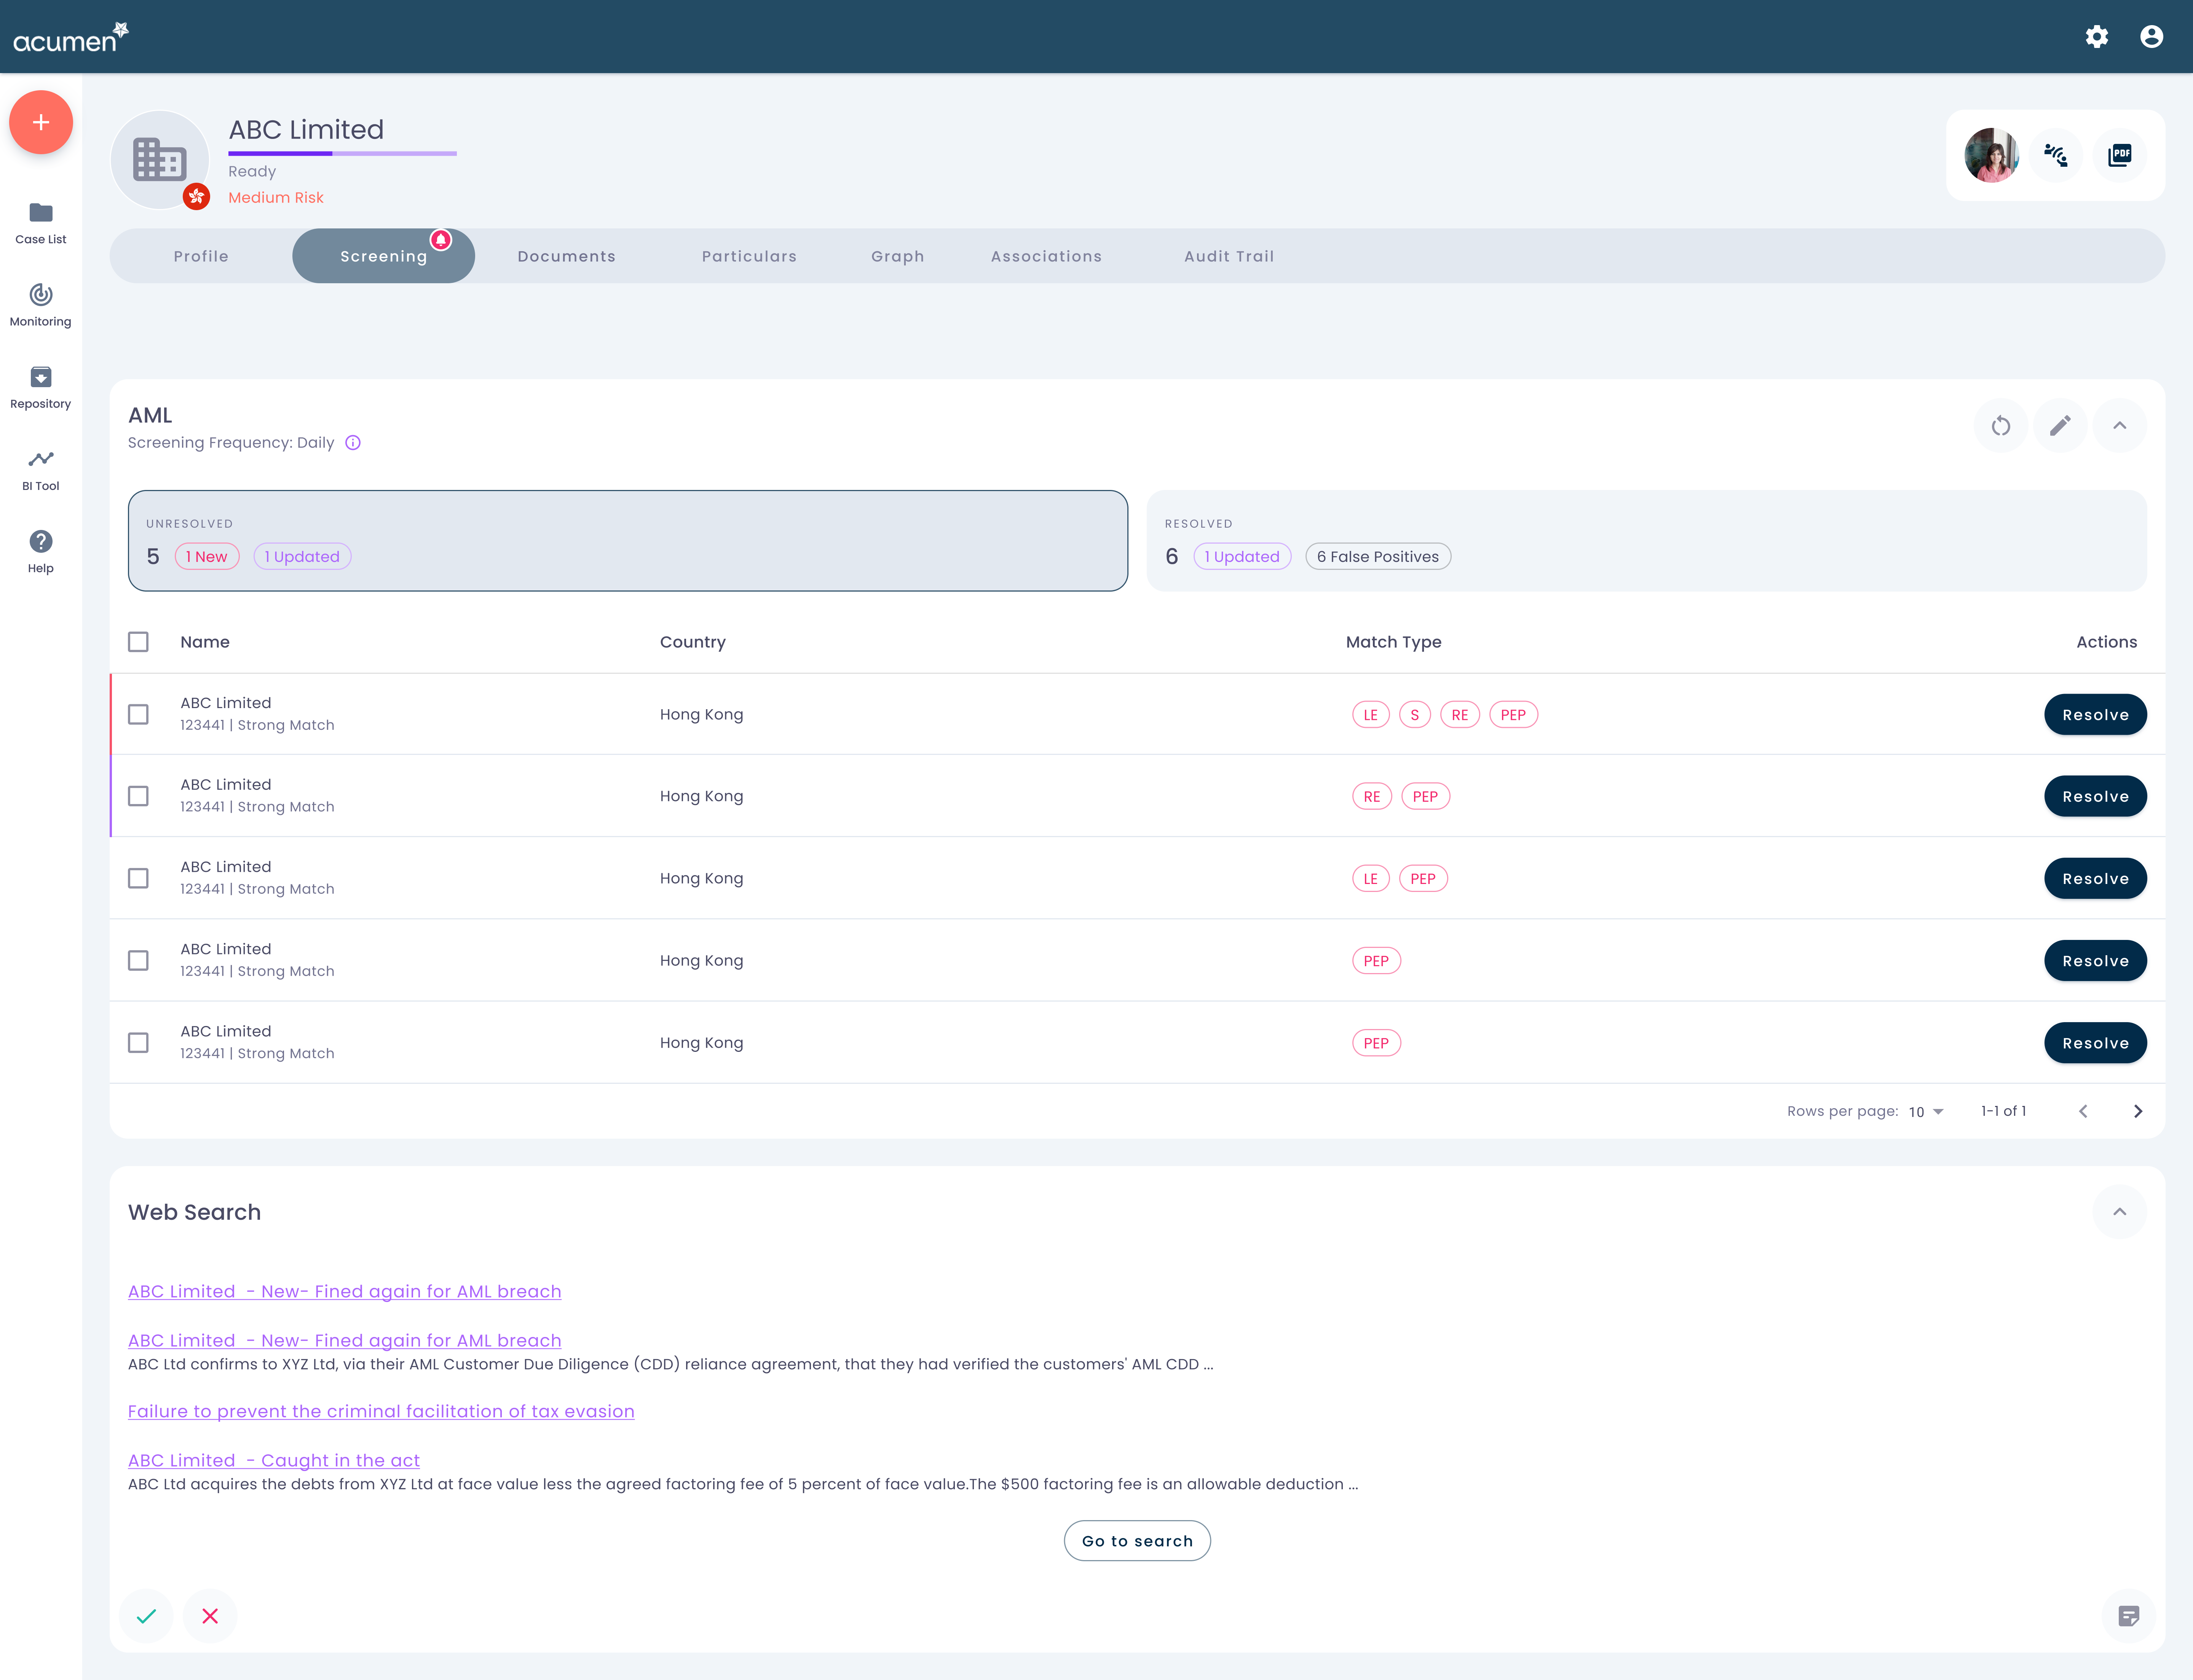
Task: Reject Web Search with red cross
Action: [210, 1616]
